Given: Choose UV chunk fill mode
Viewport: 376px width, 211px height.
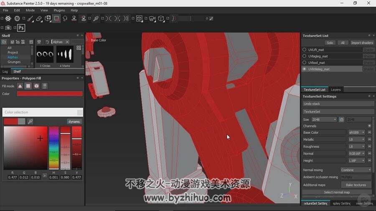Looking at the screenshot, I should 45,86.
